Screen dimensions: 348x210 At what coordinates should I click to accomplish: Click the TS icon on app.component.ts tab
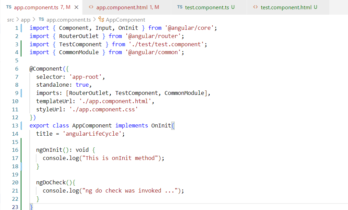tap(9, 7)
